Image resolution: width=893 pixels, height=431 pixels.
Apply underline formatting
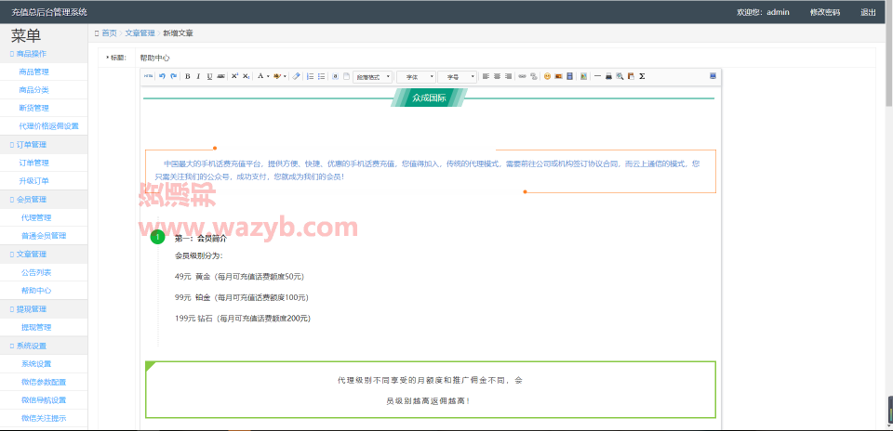tap(209, 76)
